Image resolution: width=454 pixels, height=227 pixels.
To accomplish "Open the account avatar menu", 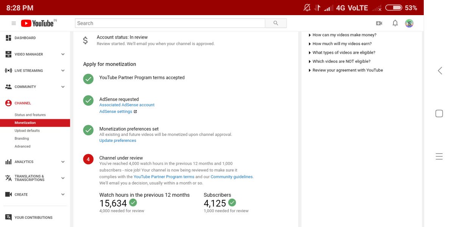I will pos(409,23).
